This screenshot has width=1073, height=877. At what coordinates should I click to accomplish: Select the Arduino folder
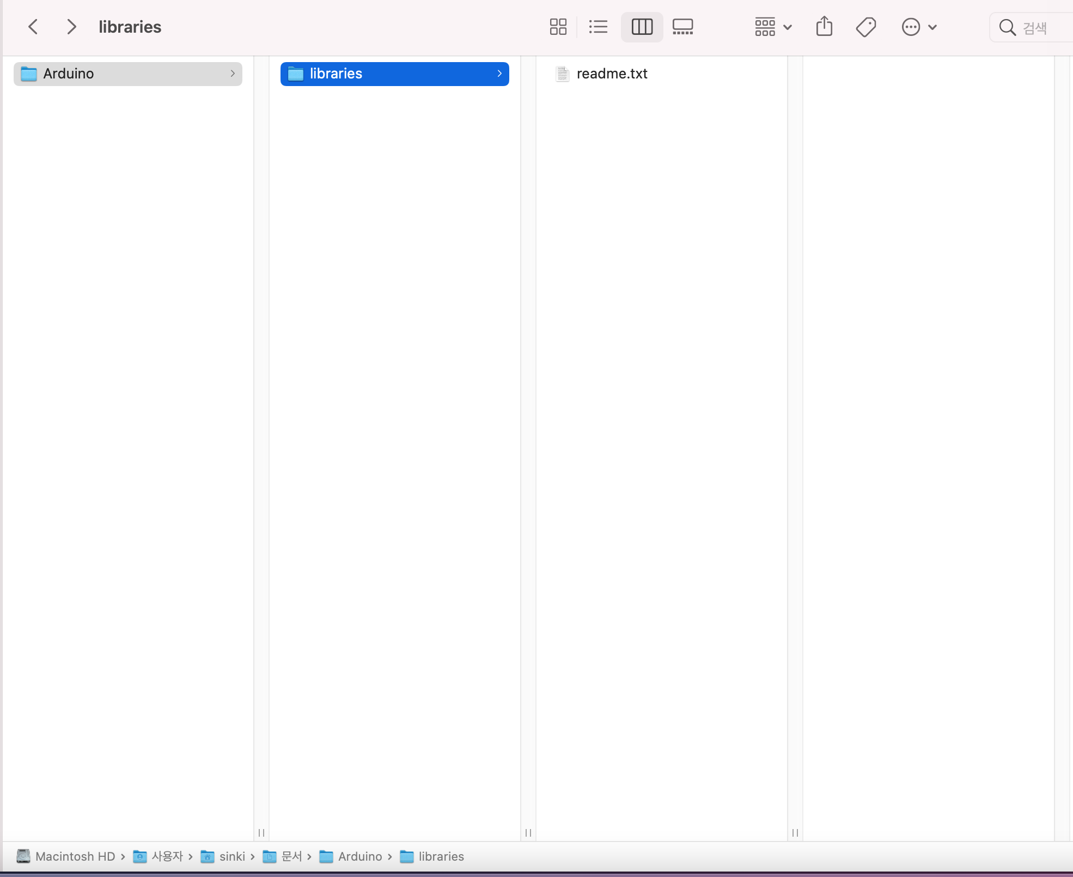click(127, 74)
